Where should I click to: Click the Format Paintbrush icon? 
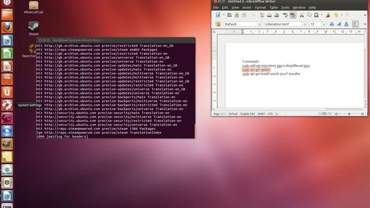pos(328,16)
